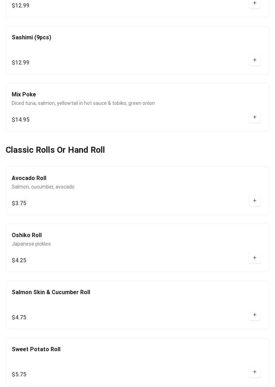Viewport: 275px width, 387px height.
Task: Open Sweet Potato Roll item details
Action: coord(36,349)
